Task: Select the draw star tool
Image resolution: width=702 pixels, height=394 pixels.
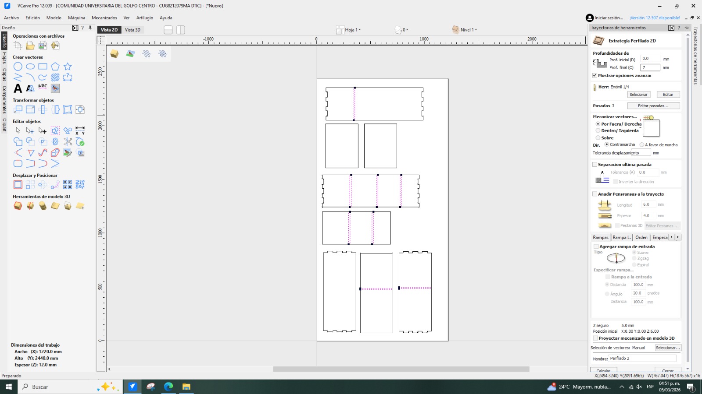Action: coord(68,67)
